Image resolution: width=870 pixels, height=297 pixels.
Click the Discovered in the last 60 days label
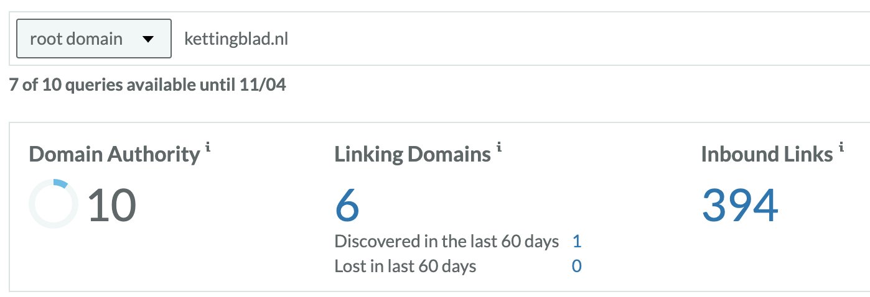pos(447,241)
